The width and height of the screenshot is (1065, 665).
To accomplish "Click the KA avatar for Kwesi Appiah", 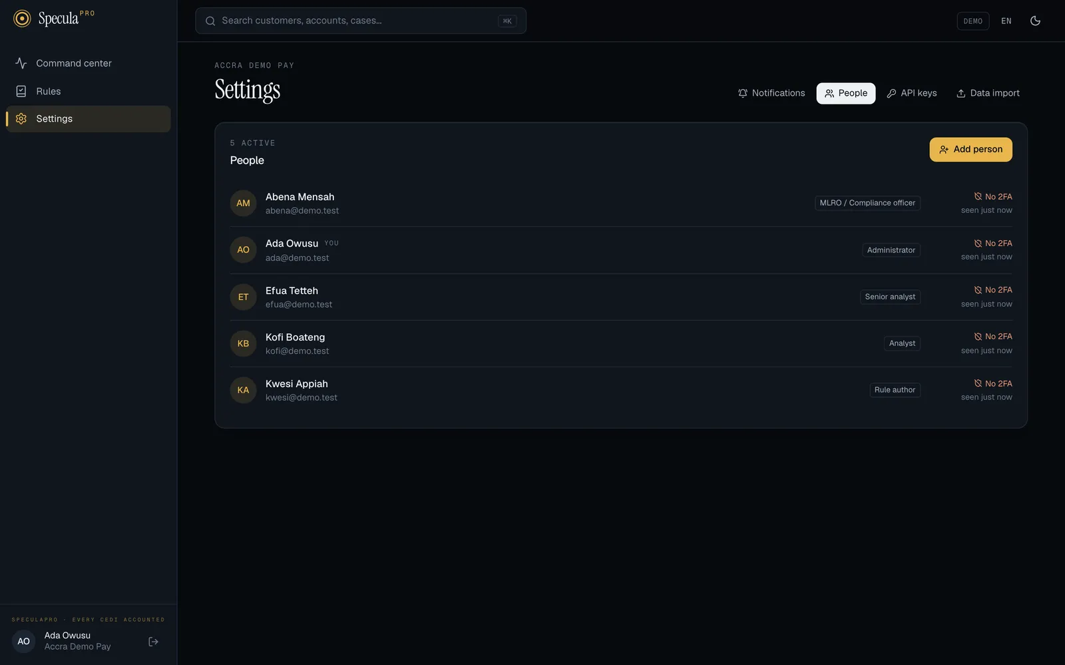I will [243, 390].
